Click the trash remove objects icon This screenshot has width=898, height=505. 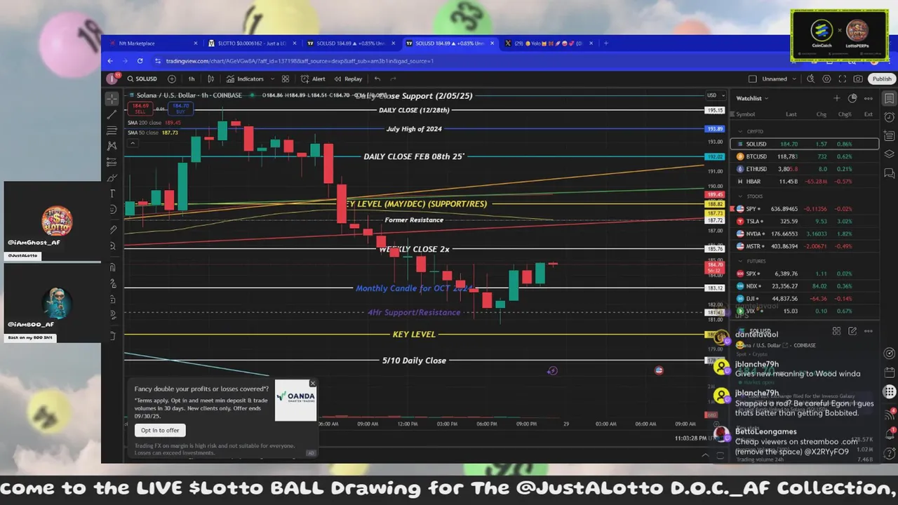112,335
